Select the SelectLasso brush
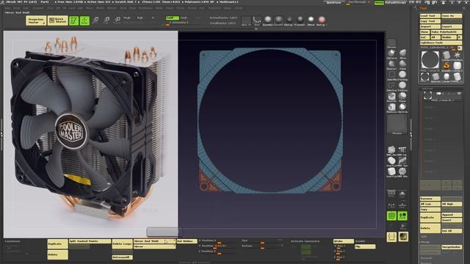 tap(391, 87)
